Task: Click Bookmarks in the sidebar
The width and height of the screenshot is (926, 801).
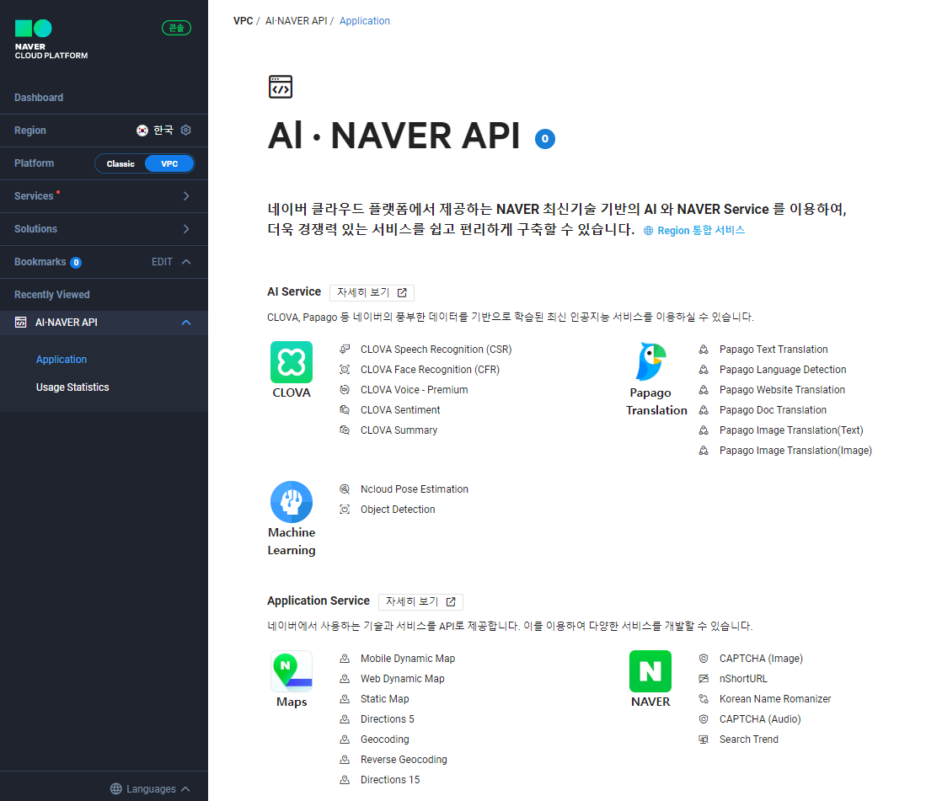Action: (40, 261)
